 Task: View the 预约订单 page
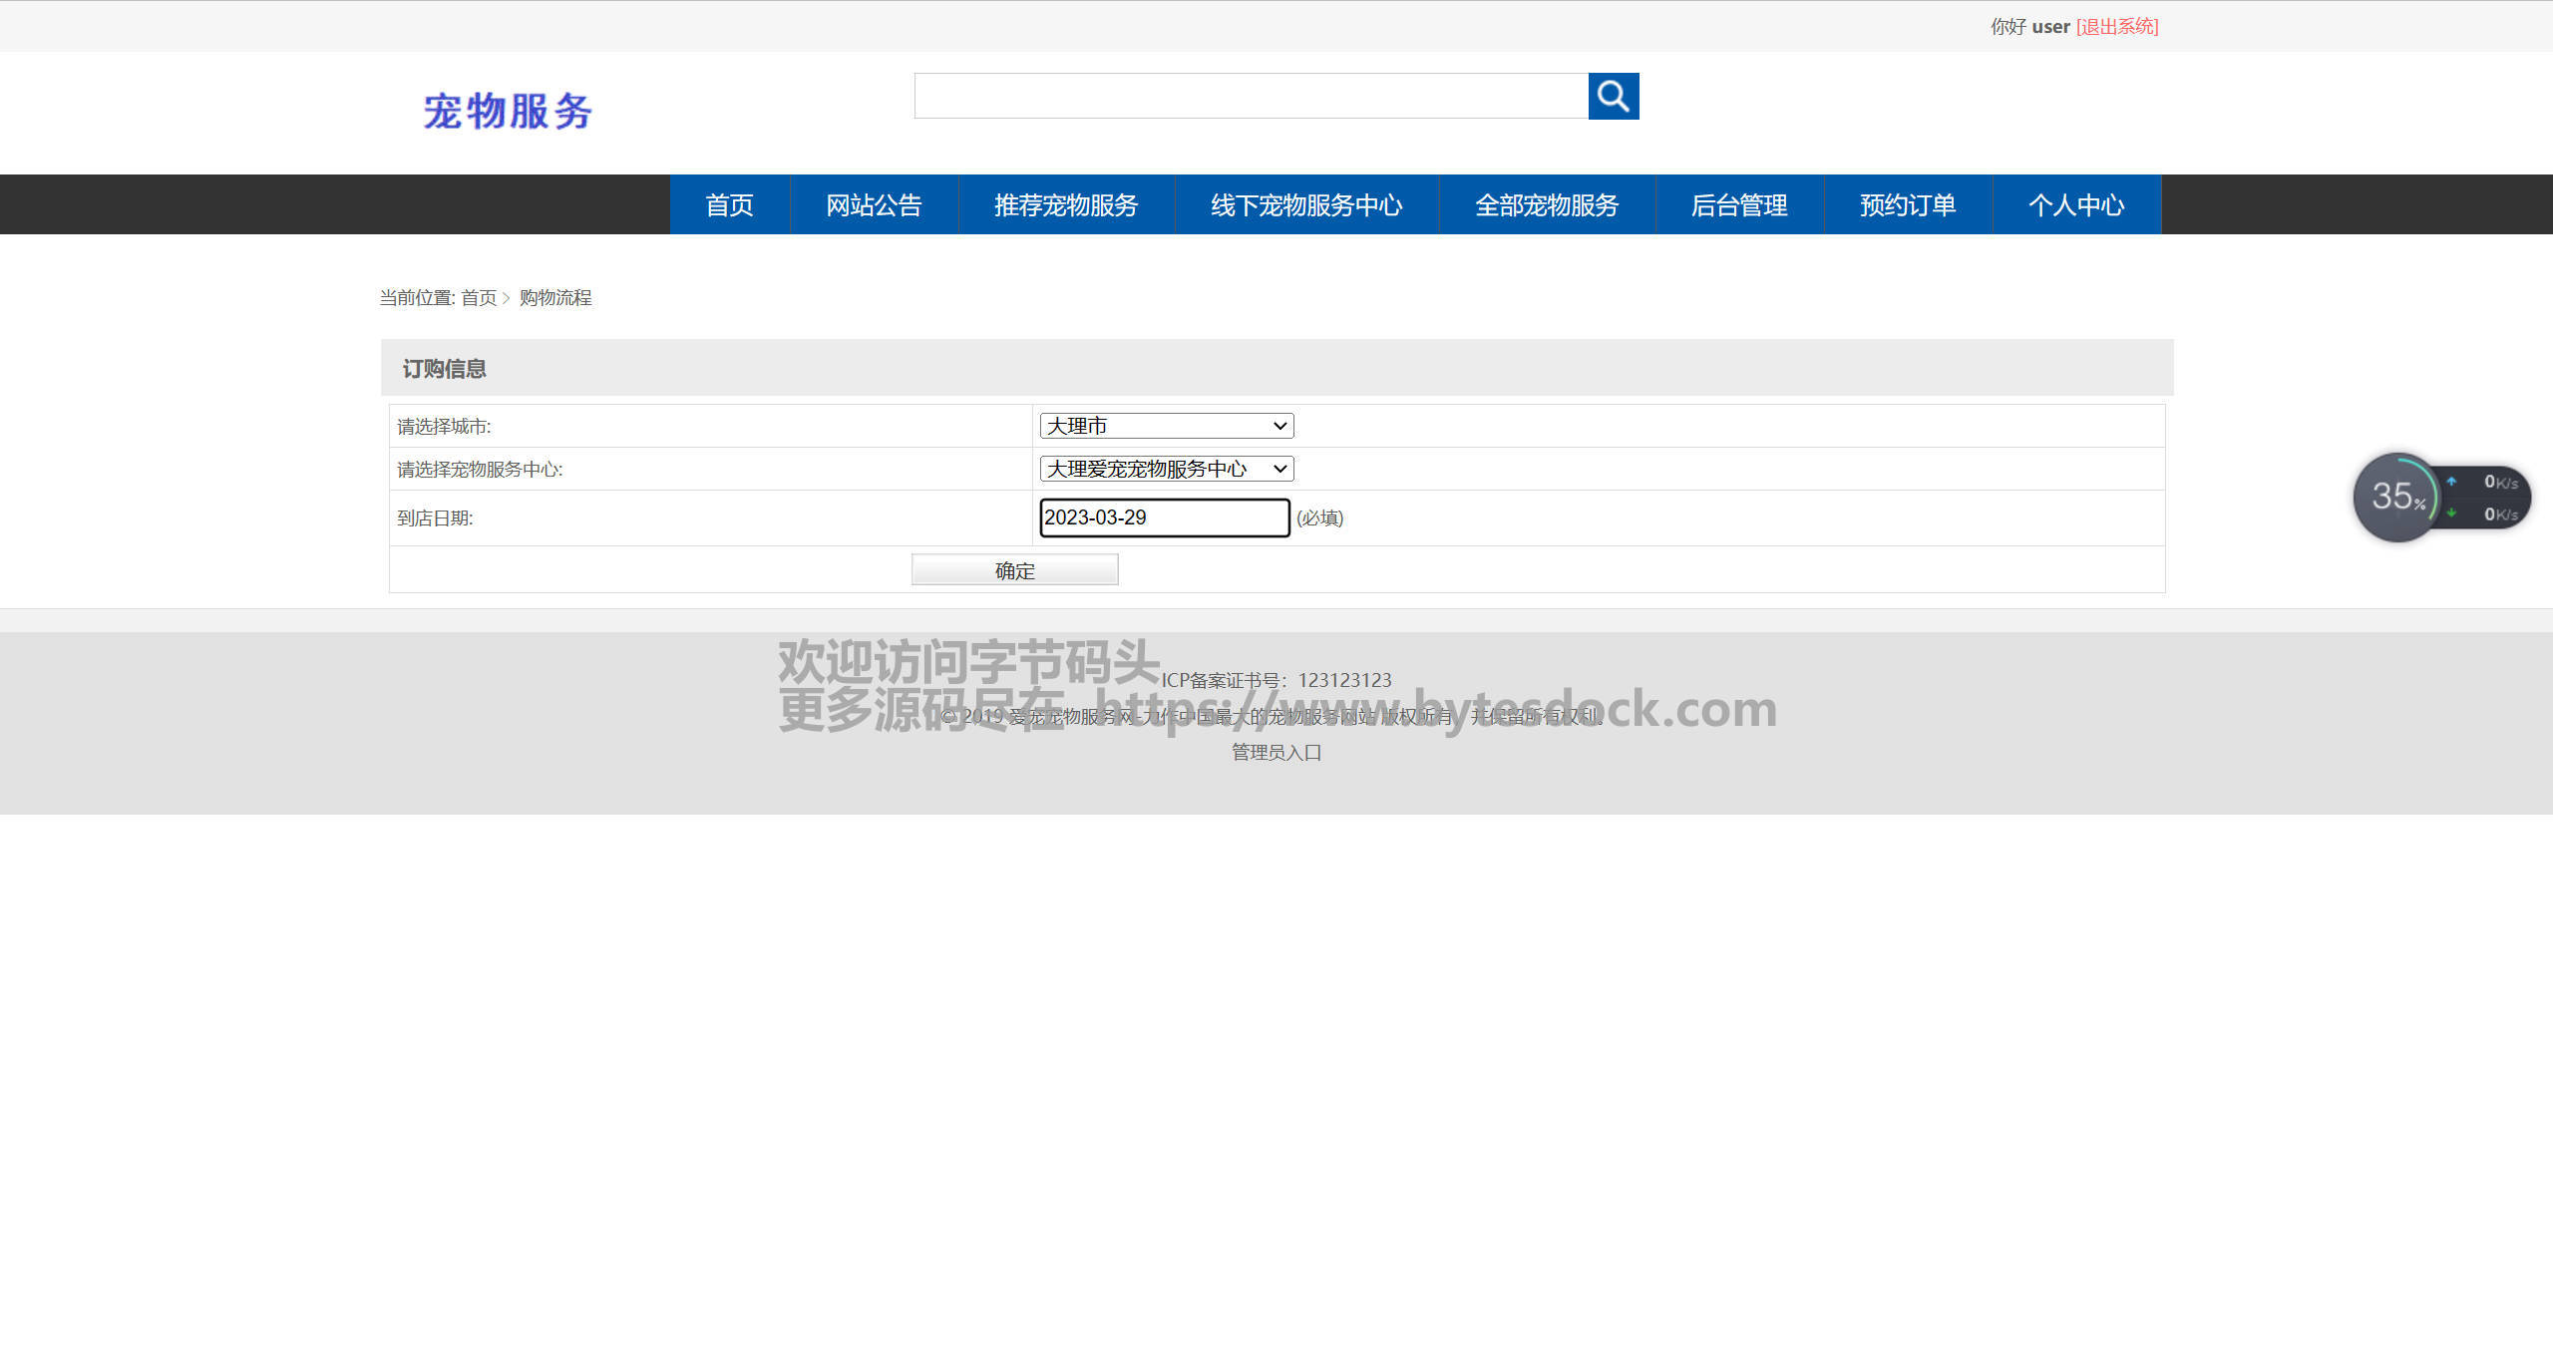click(x=1908, y=204)
